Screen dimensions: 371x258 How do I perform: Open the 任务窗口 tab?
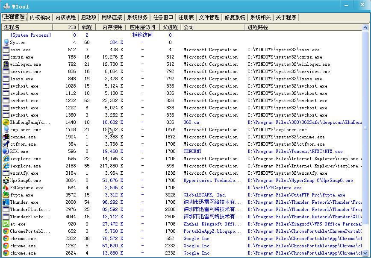click(163, 18)
